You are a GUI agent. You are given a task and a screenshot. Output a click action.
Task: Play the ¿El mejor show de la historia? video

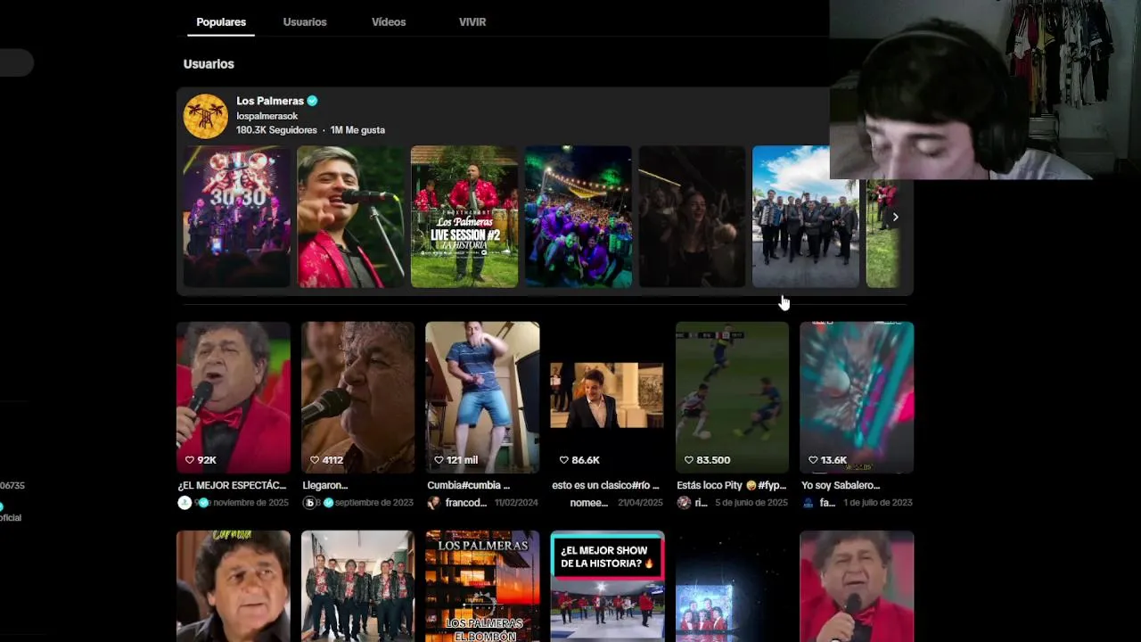(x=607, y=586)
